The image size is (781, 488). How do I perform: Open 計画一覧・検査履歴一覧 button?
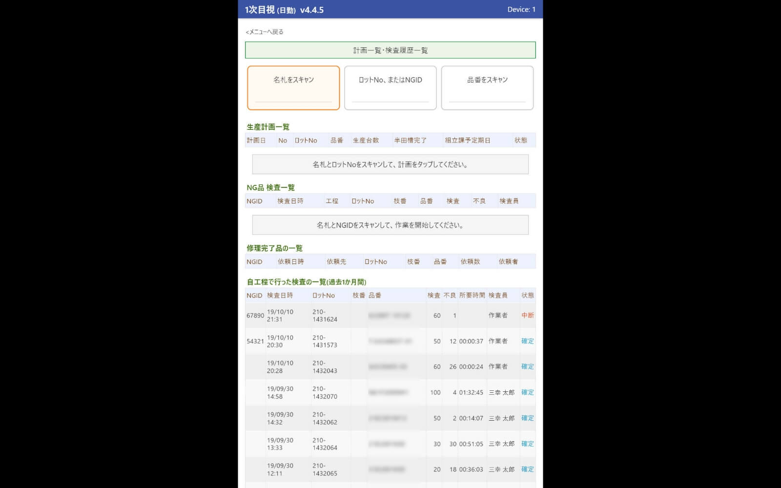point(390,50)
